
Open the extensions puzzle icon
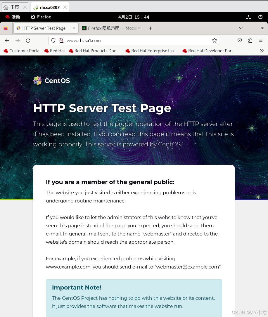(250, 40)
